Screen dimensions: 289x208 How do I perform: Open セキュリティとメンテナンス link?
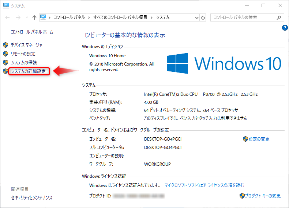(x=31, y=197)
